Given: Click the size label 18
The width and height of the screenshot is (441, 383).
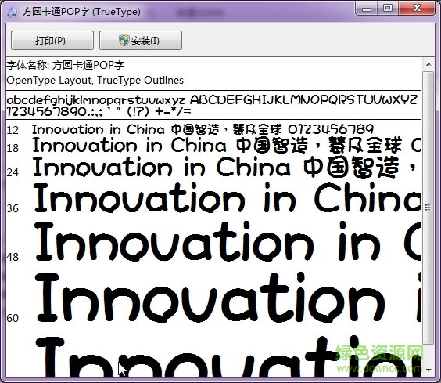Looking at the screenshot, I should tap(13, 148).
